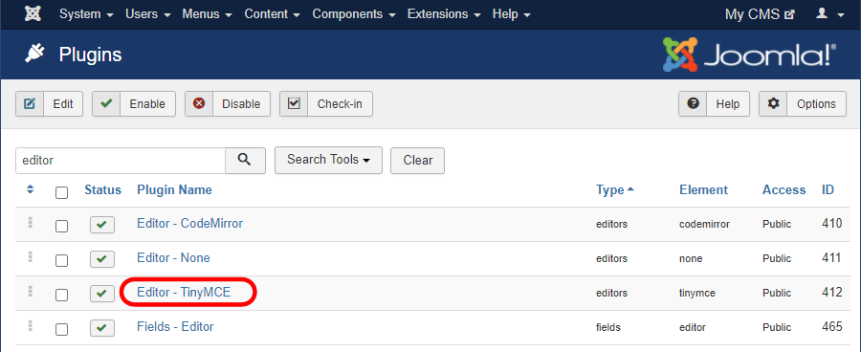This screenshot has height=352, width=861.
Task: Click the magnifying glass search button
Action: [x=246, y=161]
